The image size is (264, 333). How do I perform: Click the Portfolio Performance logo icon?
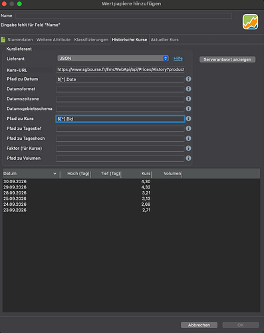[250, 22]
